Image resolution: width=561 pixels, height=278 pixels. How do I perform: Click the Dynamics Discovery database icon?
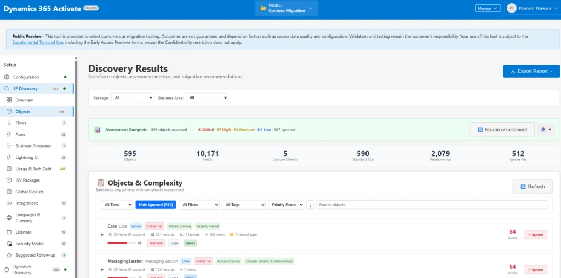click(x=7, y=269)
